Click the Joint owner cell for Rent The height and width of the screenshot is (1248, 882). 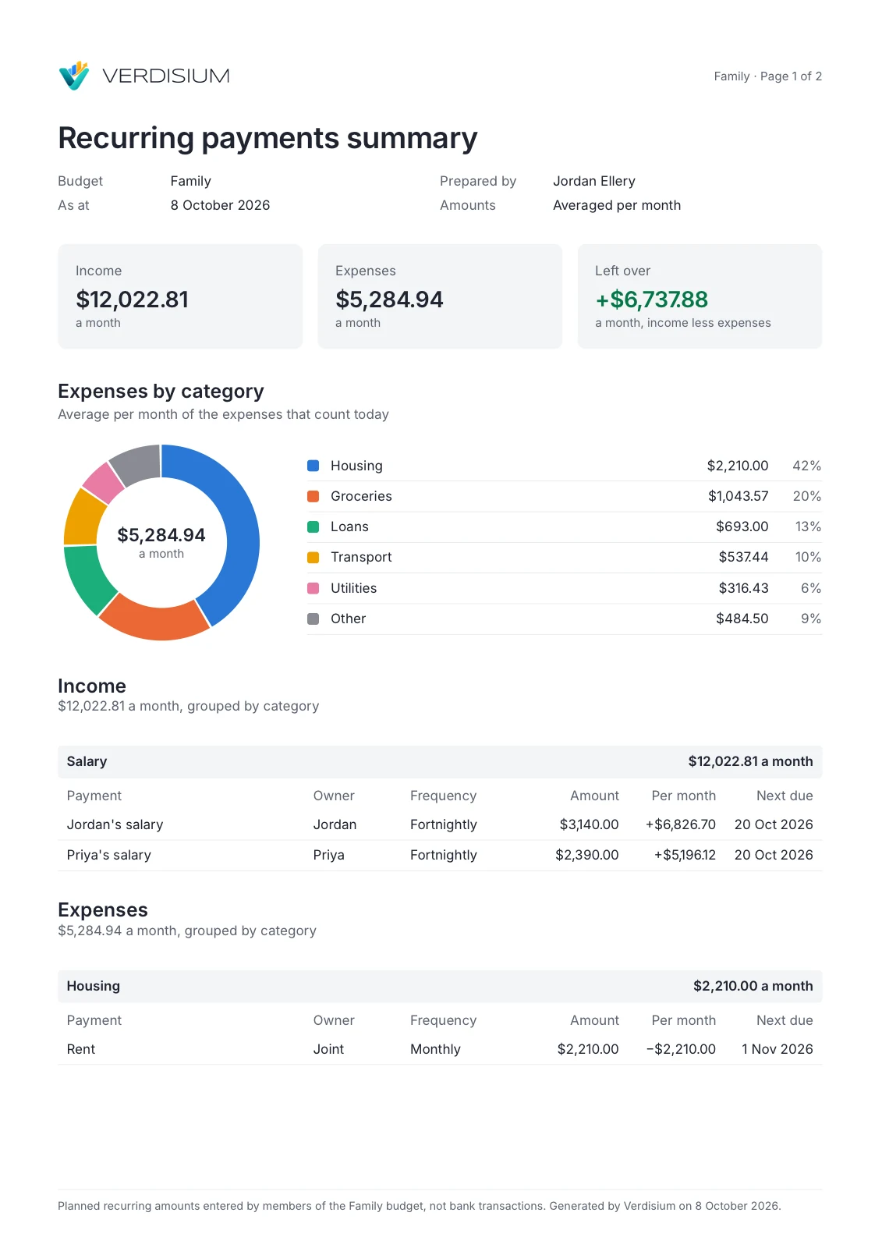(328, 1049)
